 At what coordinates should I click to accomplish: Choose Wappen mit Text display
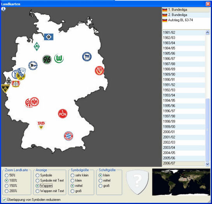[50, 191]
